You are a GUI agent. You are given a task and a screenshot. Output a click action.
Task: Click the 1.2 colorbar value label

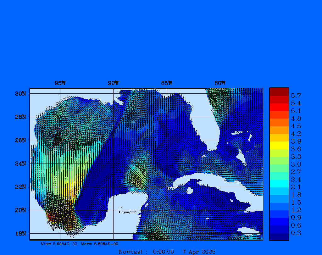296,210
